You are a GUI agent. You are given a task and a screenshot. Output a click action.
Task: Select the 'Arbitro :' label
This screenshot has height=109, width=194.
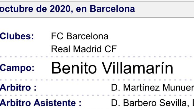pos(18,88)
